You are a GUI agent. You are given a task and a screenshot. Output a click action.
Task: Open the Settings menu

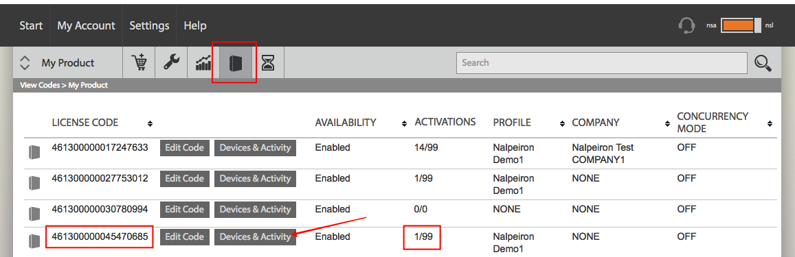coord(149,25)
